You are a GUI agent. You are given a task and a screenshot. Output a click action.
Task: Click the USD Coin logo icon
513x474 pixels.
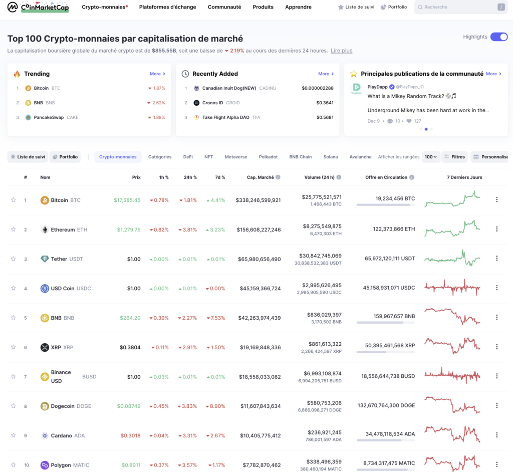pyautogui.click(x=45, y=289)
